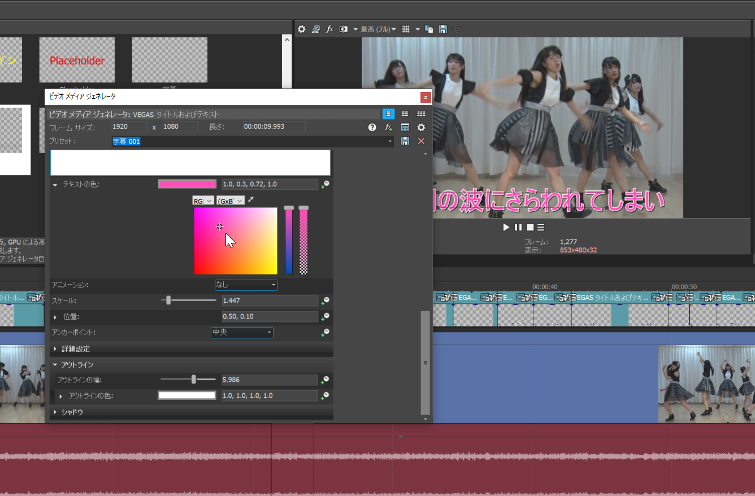755x496 pixels.
Task: Expand the 詳細設定 section
Action: pyautogui.click(x=55, y=349)
